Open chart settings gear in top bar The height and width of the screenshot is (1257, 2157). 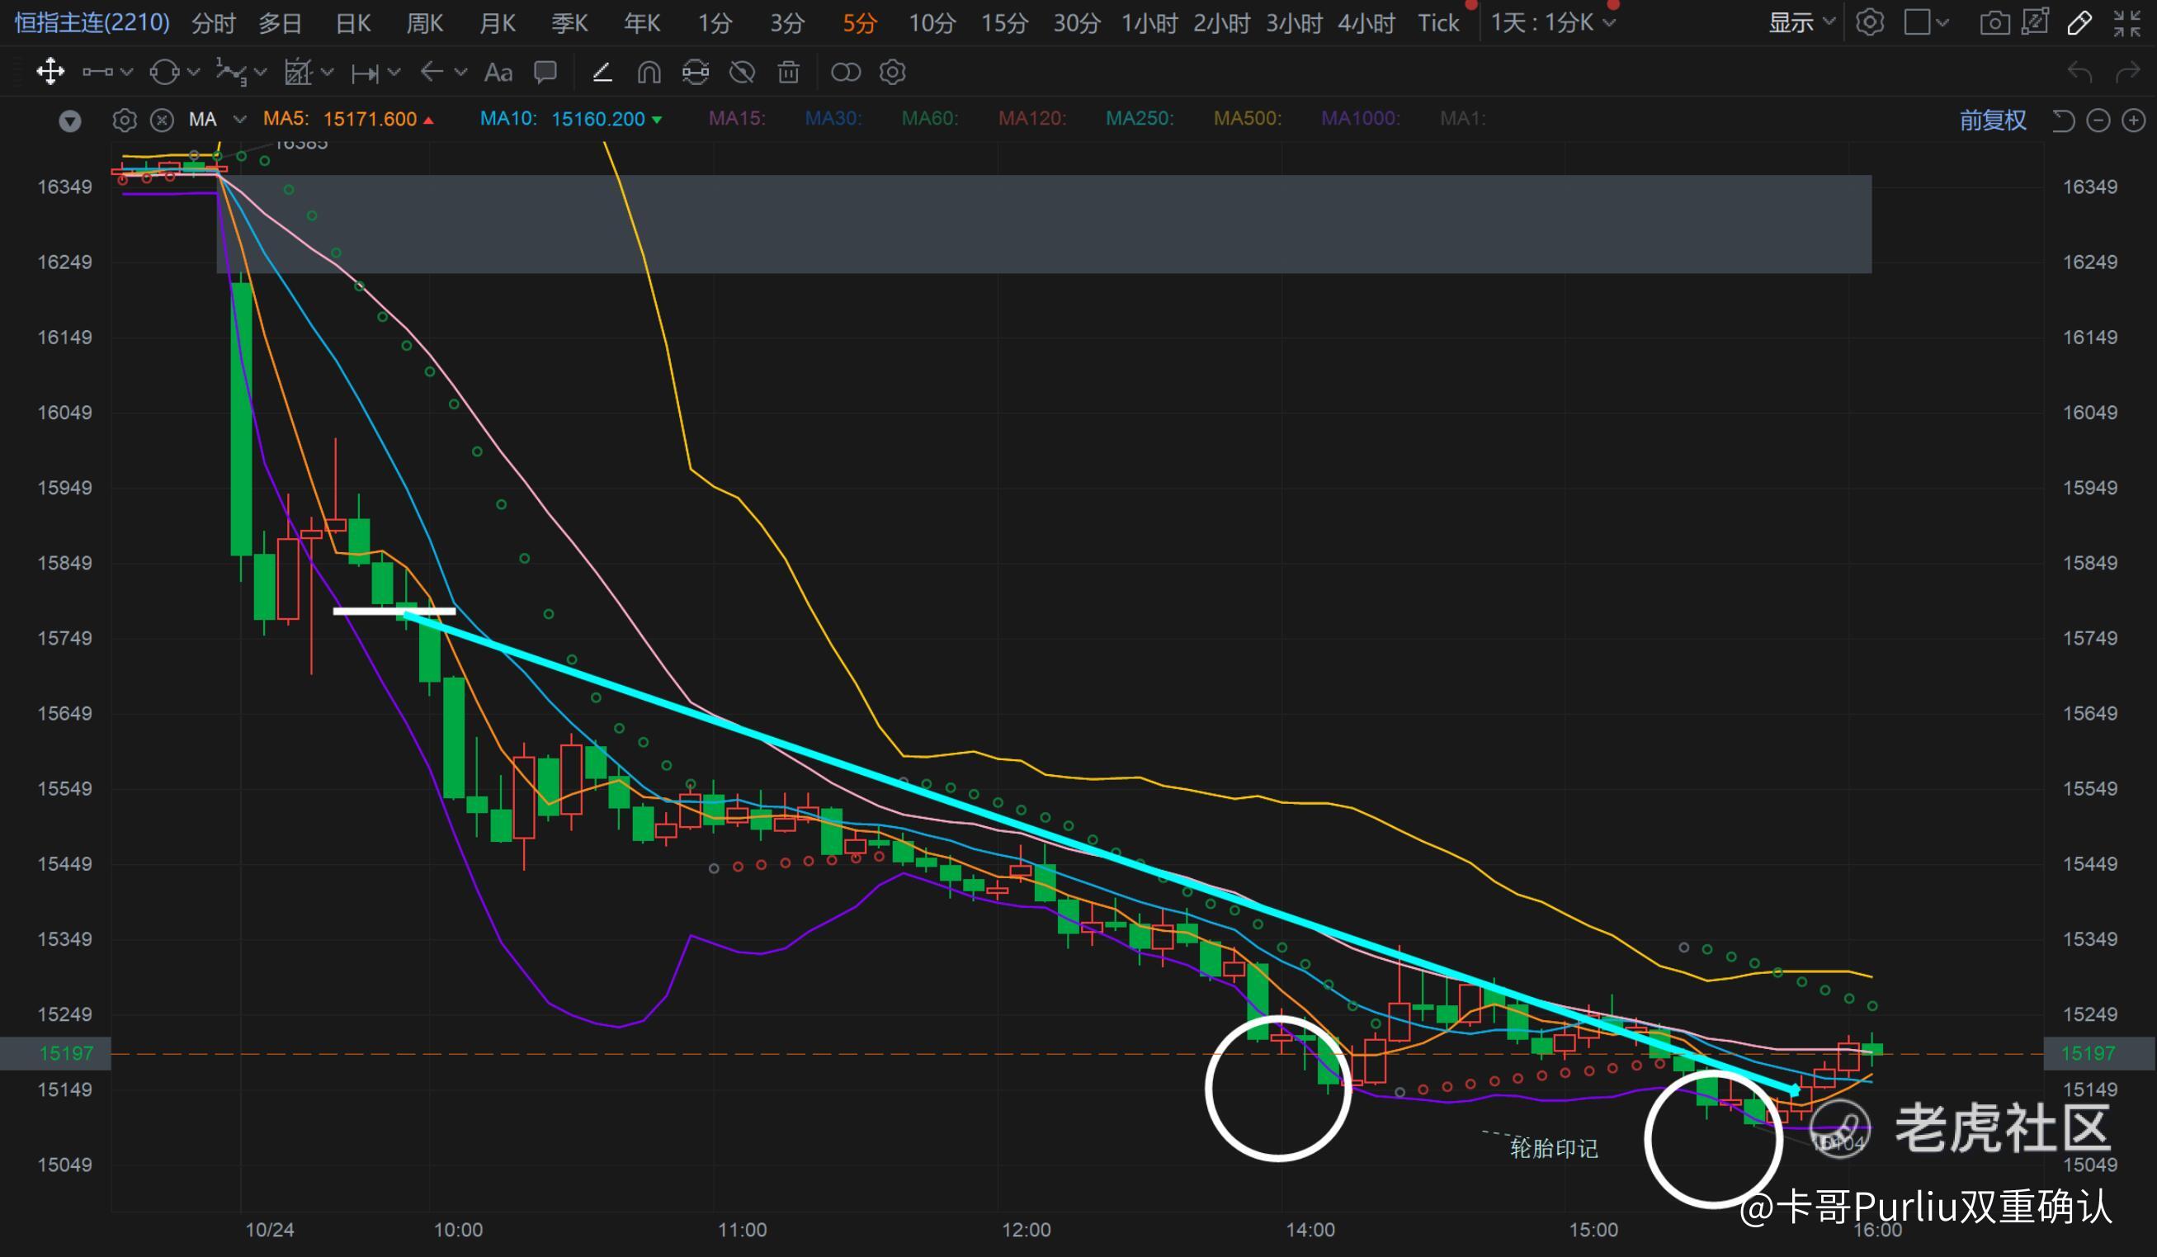pyautogui.click(x=1869, y=22)
